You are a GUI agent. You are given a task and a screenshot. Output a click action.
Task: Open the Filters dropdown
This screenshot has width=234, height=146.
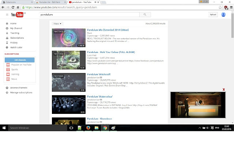point(57,24)
